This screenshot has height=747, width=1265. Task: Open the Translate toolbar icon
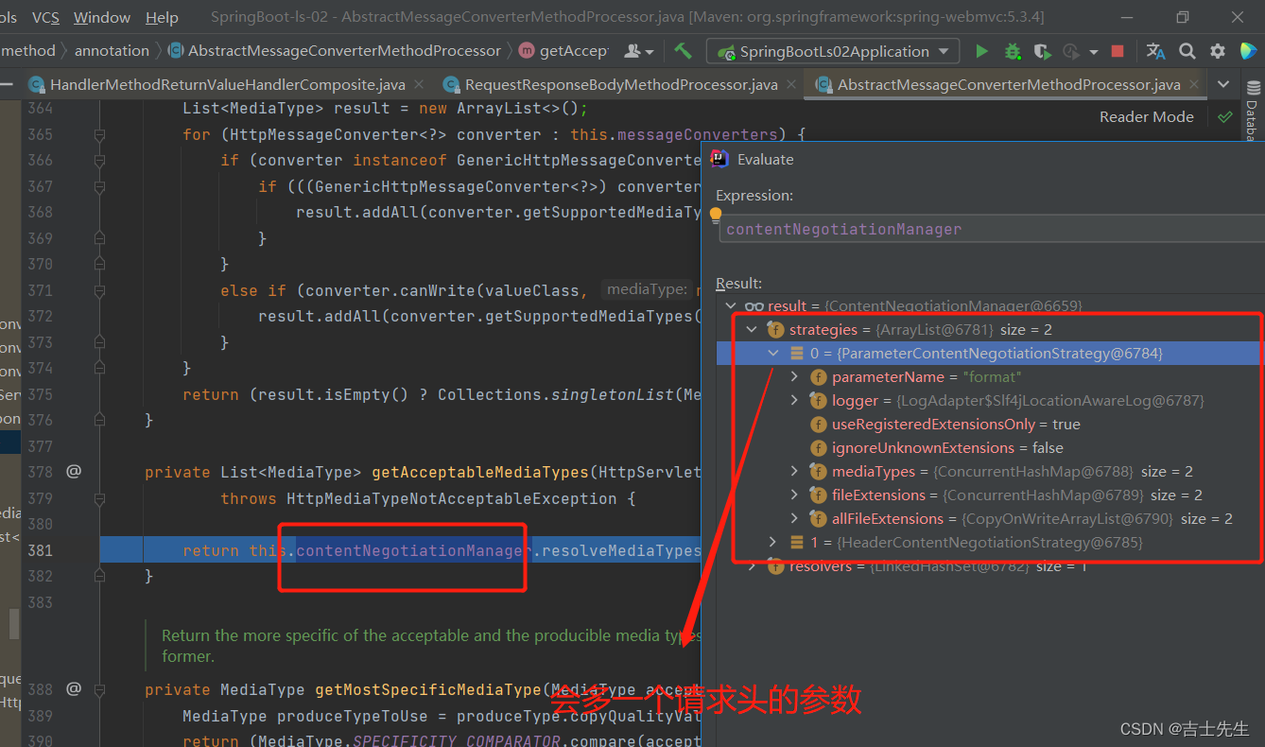1155,51
